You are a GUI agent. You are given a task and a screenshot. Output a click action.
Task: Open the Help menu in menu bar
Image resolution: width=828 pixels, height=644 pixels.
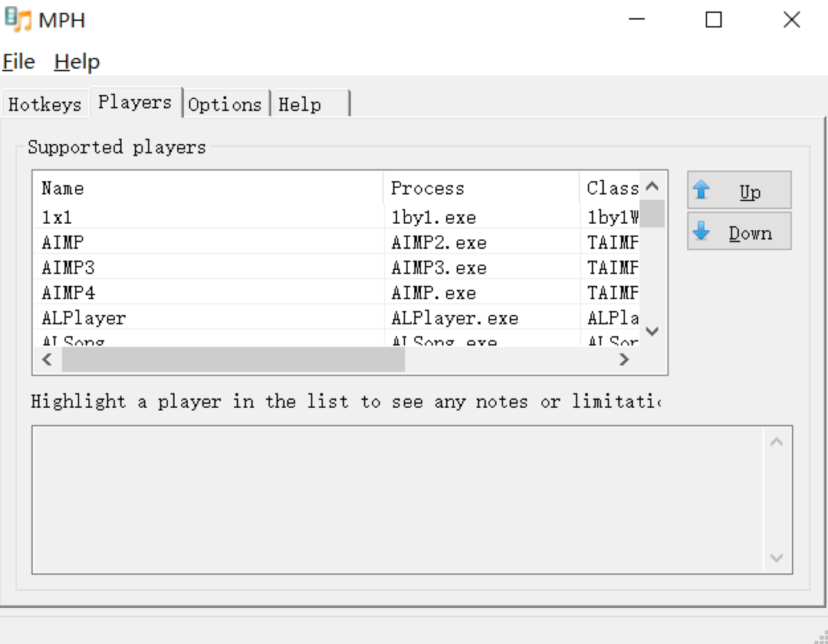pyautogui.click(x=77, y=61)
